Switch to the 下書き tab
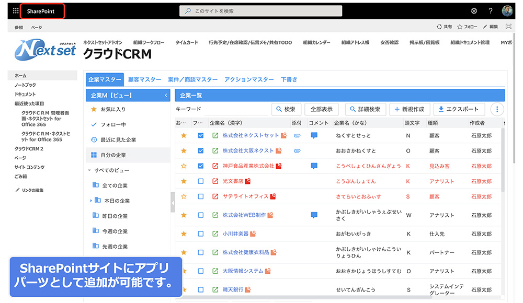This screenshot has height=303, width=523. tap(289, 79)
